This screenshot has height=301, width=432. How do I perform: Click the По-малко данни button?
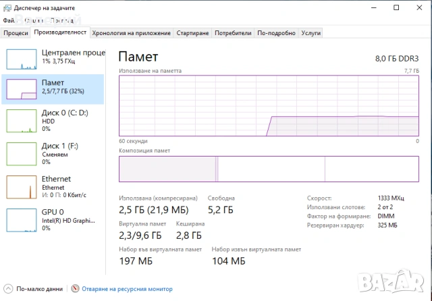click(33, 289)
